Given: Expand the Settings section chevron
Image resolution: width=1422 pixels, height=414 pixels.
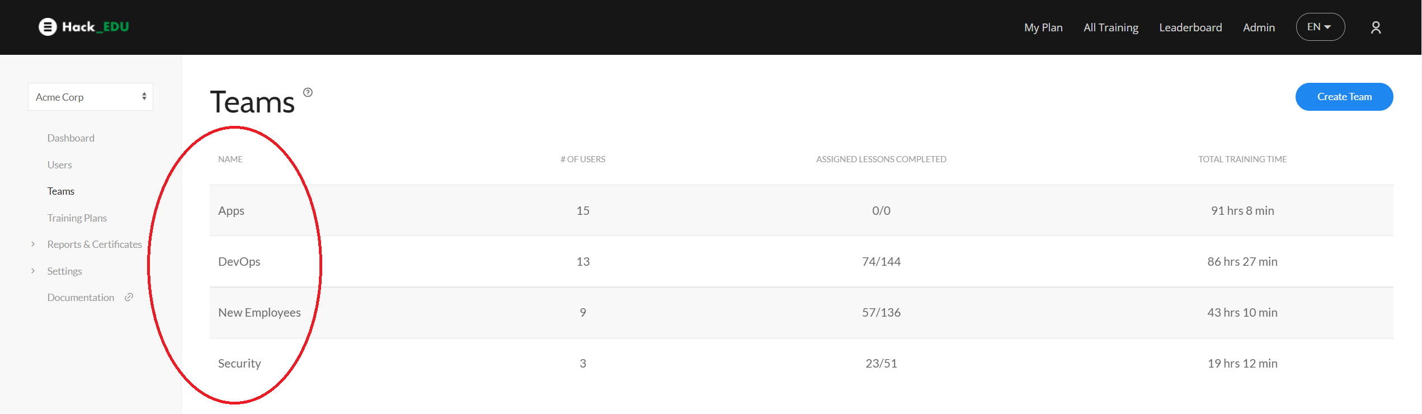Looking at the screenshot, I should [x=33, y=271].
